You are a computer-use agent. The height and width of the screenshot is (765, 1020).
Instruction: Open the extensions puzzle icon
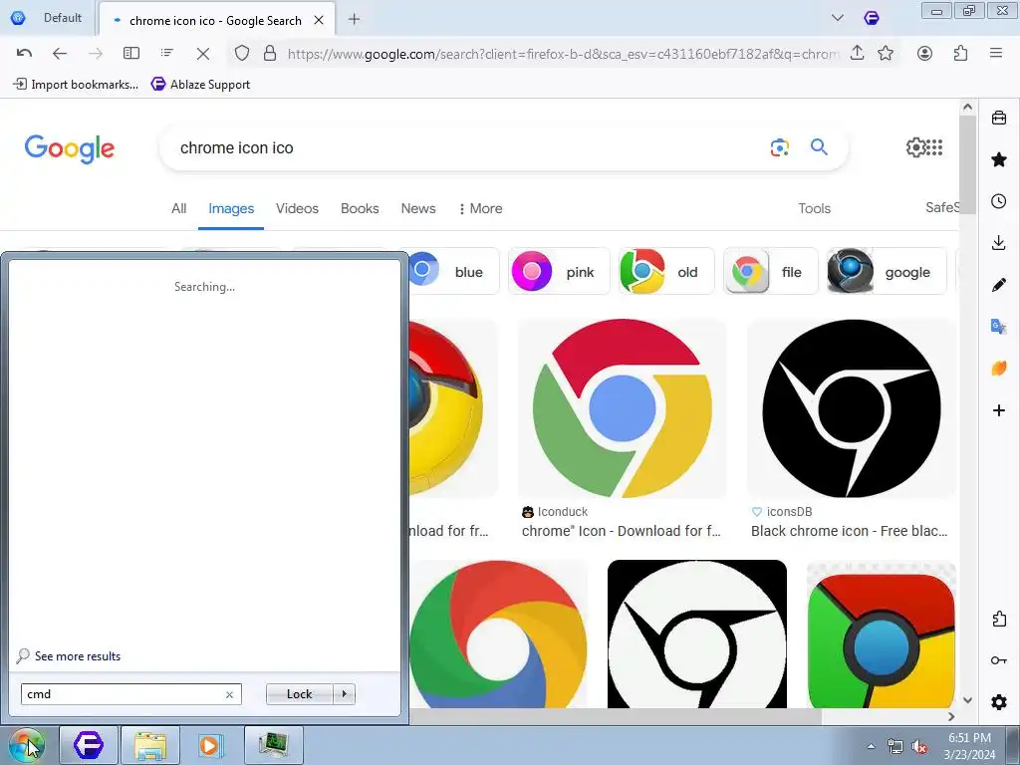tap(960, 54)
